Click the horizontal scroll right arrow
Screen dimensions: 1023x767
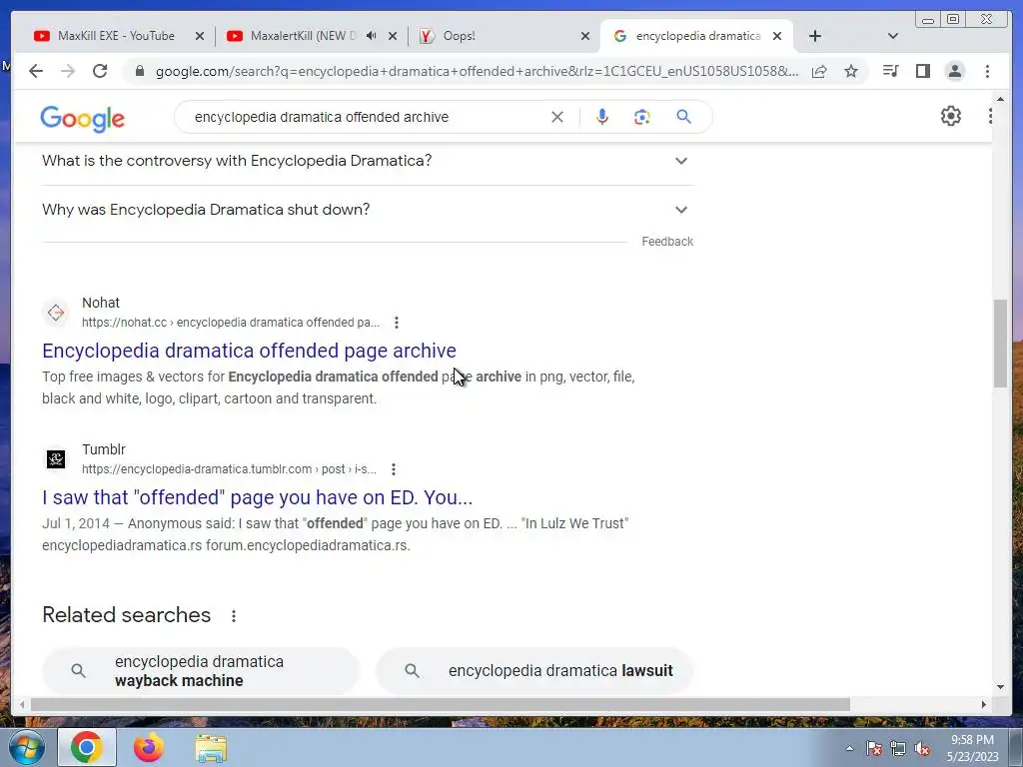[x=984, y=704]
